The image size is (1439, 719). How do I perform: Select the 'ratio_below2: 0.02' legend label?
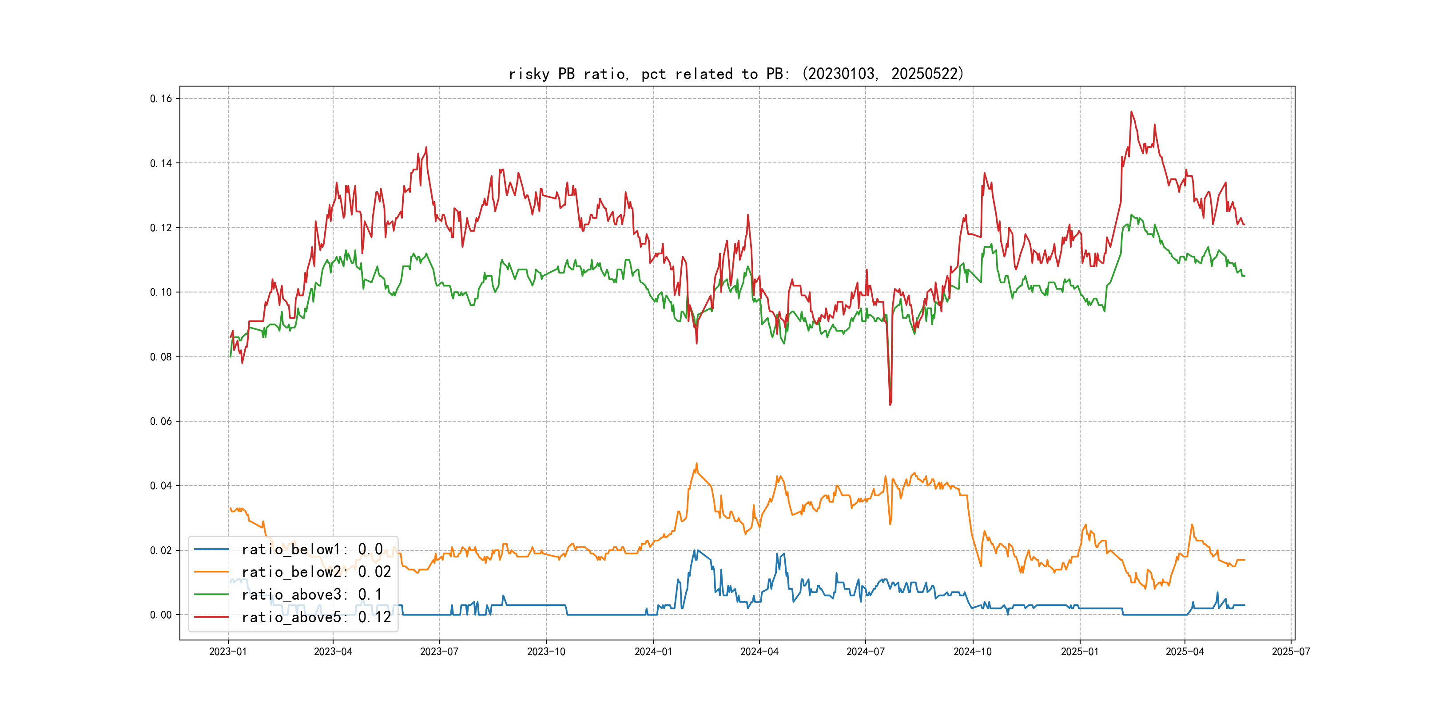[316, 572]
